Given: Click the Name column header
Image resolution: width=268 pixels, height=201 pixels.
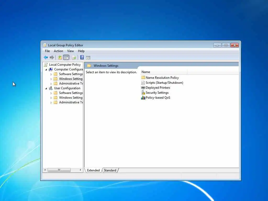Looking at the screenshot, I should [x=164, y=72].
